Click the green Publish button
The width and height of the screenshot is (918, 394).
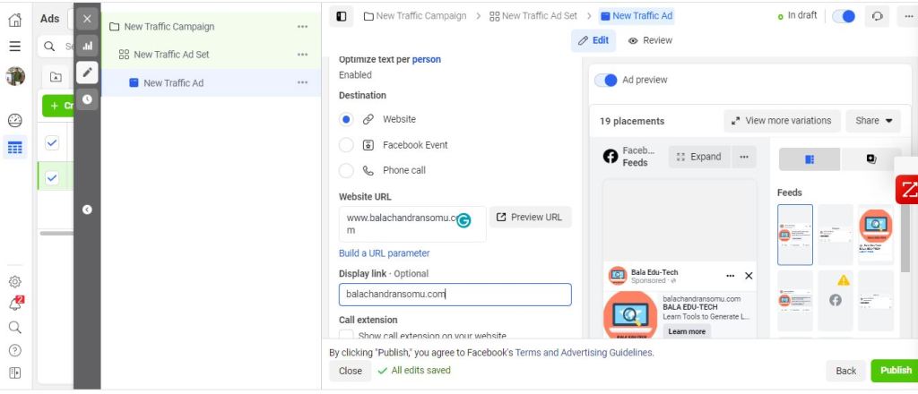click(894, 370)
